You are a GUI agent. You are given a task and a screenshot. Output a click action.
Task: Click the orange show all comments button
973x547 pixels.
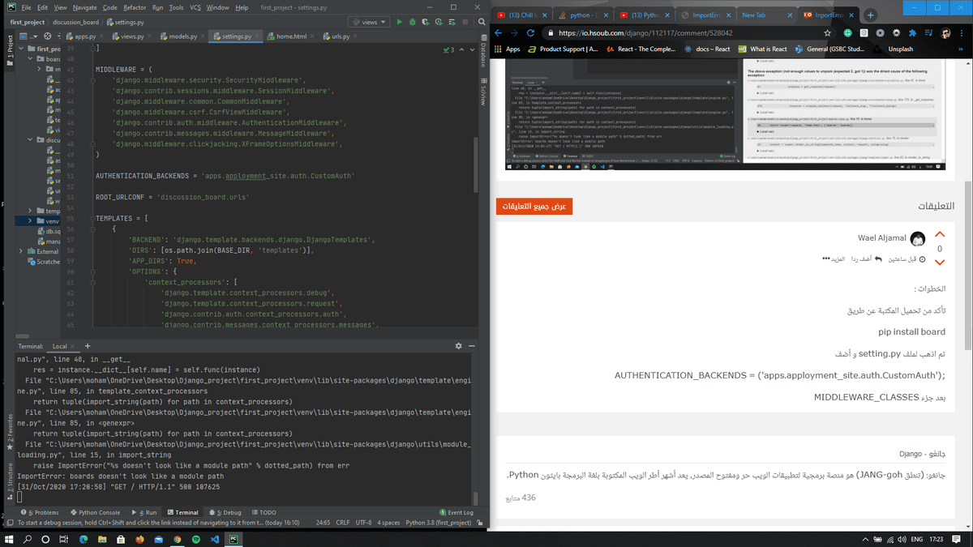pyautogui.click(x=534, y=206)
